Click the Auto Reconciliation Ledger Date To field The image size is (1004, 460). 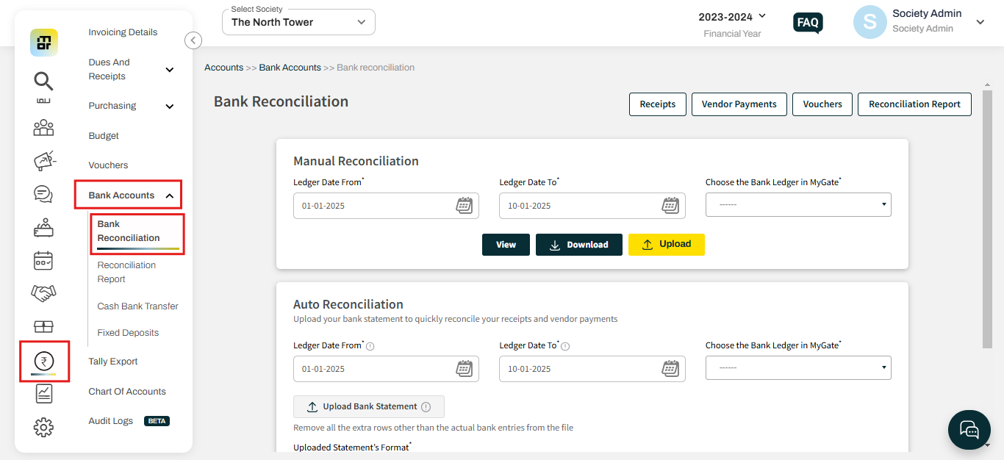click(x=592, y=368)
